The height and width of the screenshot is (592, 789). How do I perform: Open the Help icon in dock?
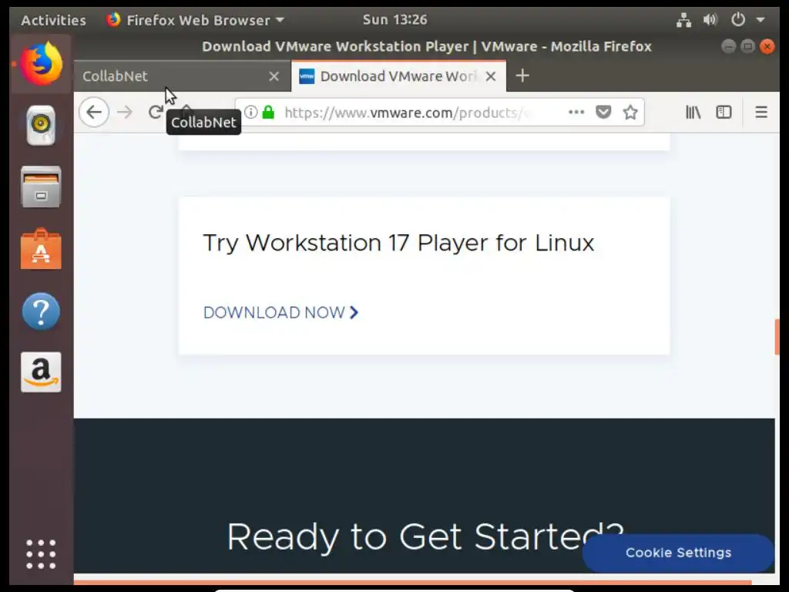(42, 311)
